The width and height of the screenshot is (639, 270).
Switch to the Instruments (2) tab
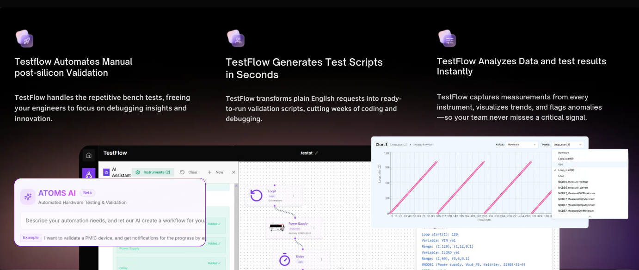(157, 172)
